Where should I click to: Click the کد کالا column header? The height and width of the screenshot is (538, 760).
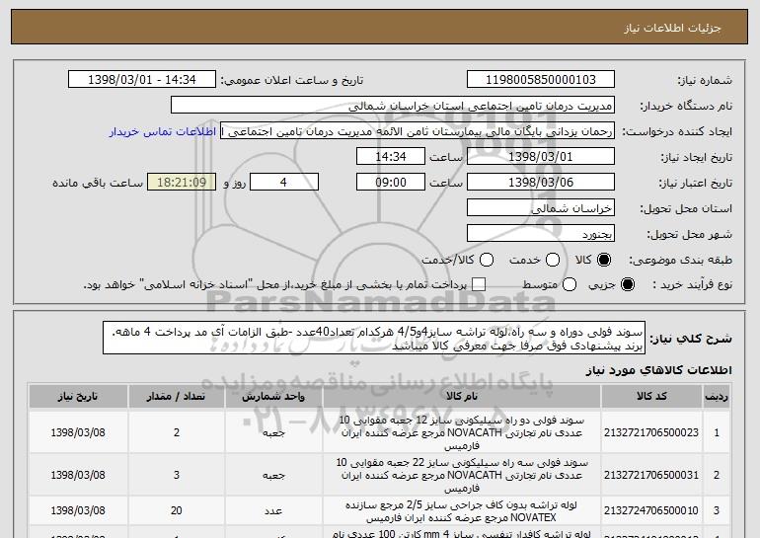pos(651,397)
